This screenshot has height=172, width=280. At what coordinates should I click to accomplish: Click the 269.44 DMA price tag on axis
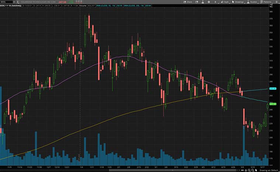click(x=273, y=89)
